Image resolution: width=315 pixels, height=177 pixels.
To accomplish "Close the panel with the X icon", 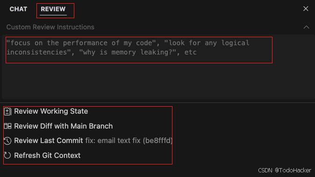I will click(x=306, y=8).
